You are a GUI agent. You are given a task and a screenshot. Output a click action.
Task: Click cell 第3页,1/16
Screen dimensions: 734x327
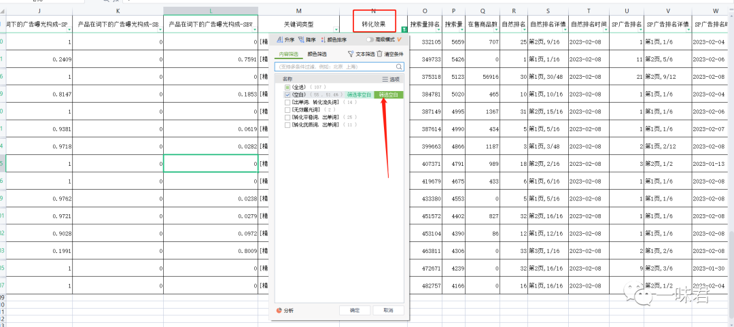tap(548, 251)
